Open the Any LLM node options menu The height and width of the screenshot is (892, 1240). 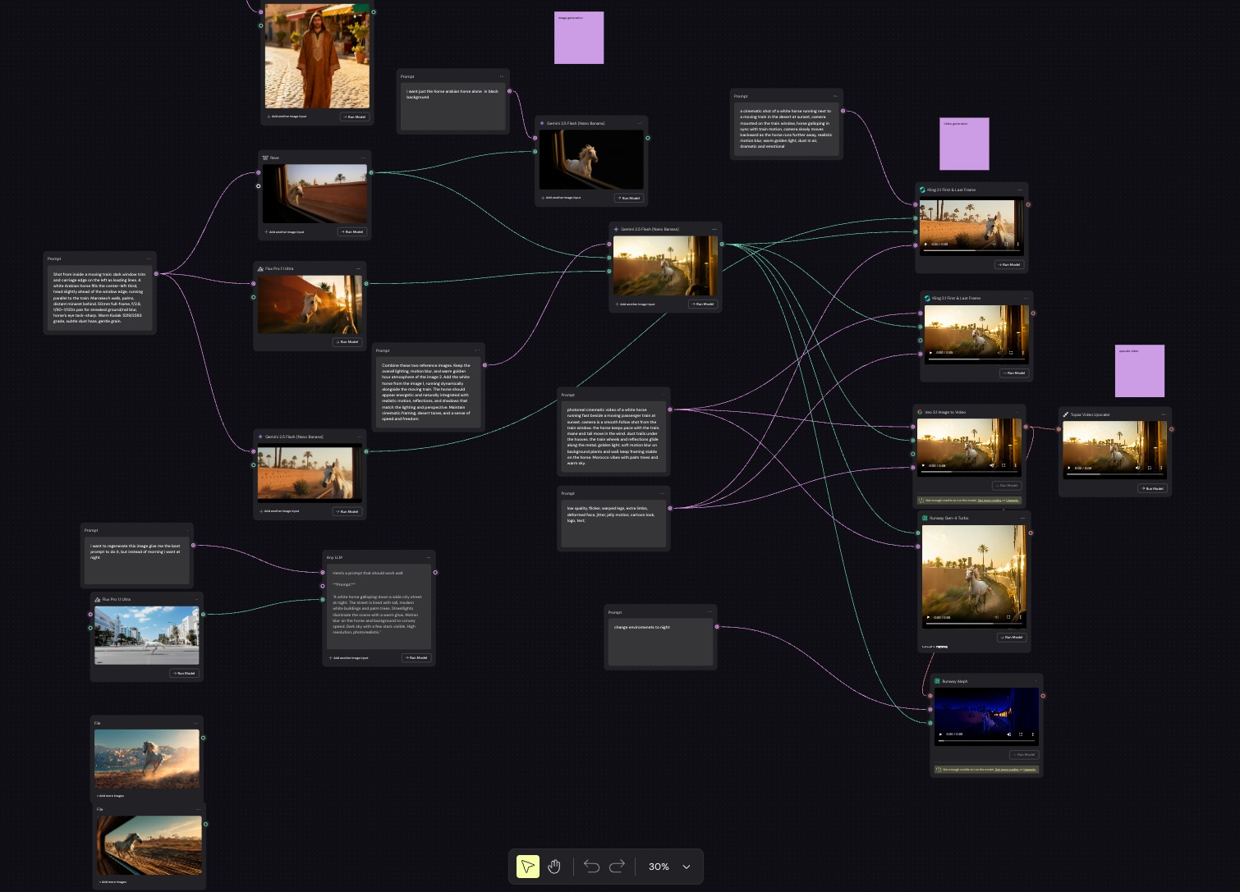point(428,557)
